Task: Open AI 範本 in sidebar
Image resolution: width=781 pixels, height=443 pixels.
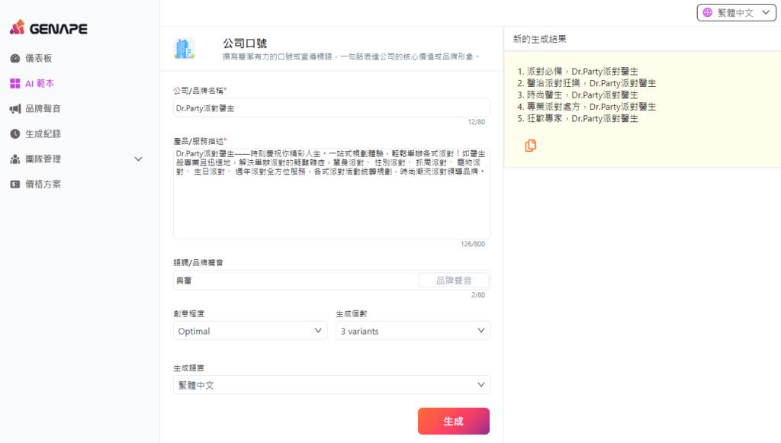Action: coord(40,83)
